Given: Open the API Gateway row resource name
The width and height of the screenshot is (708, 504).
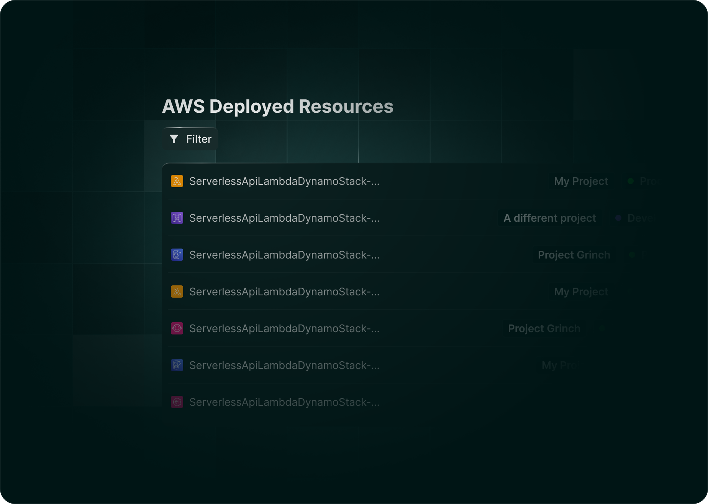Looking at the screenshot, I should 284,218.
